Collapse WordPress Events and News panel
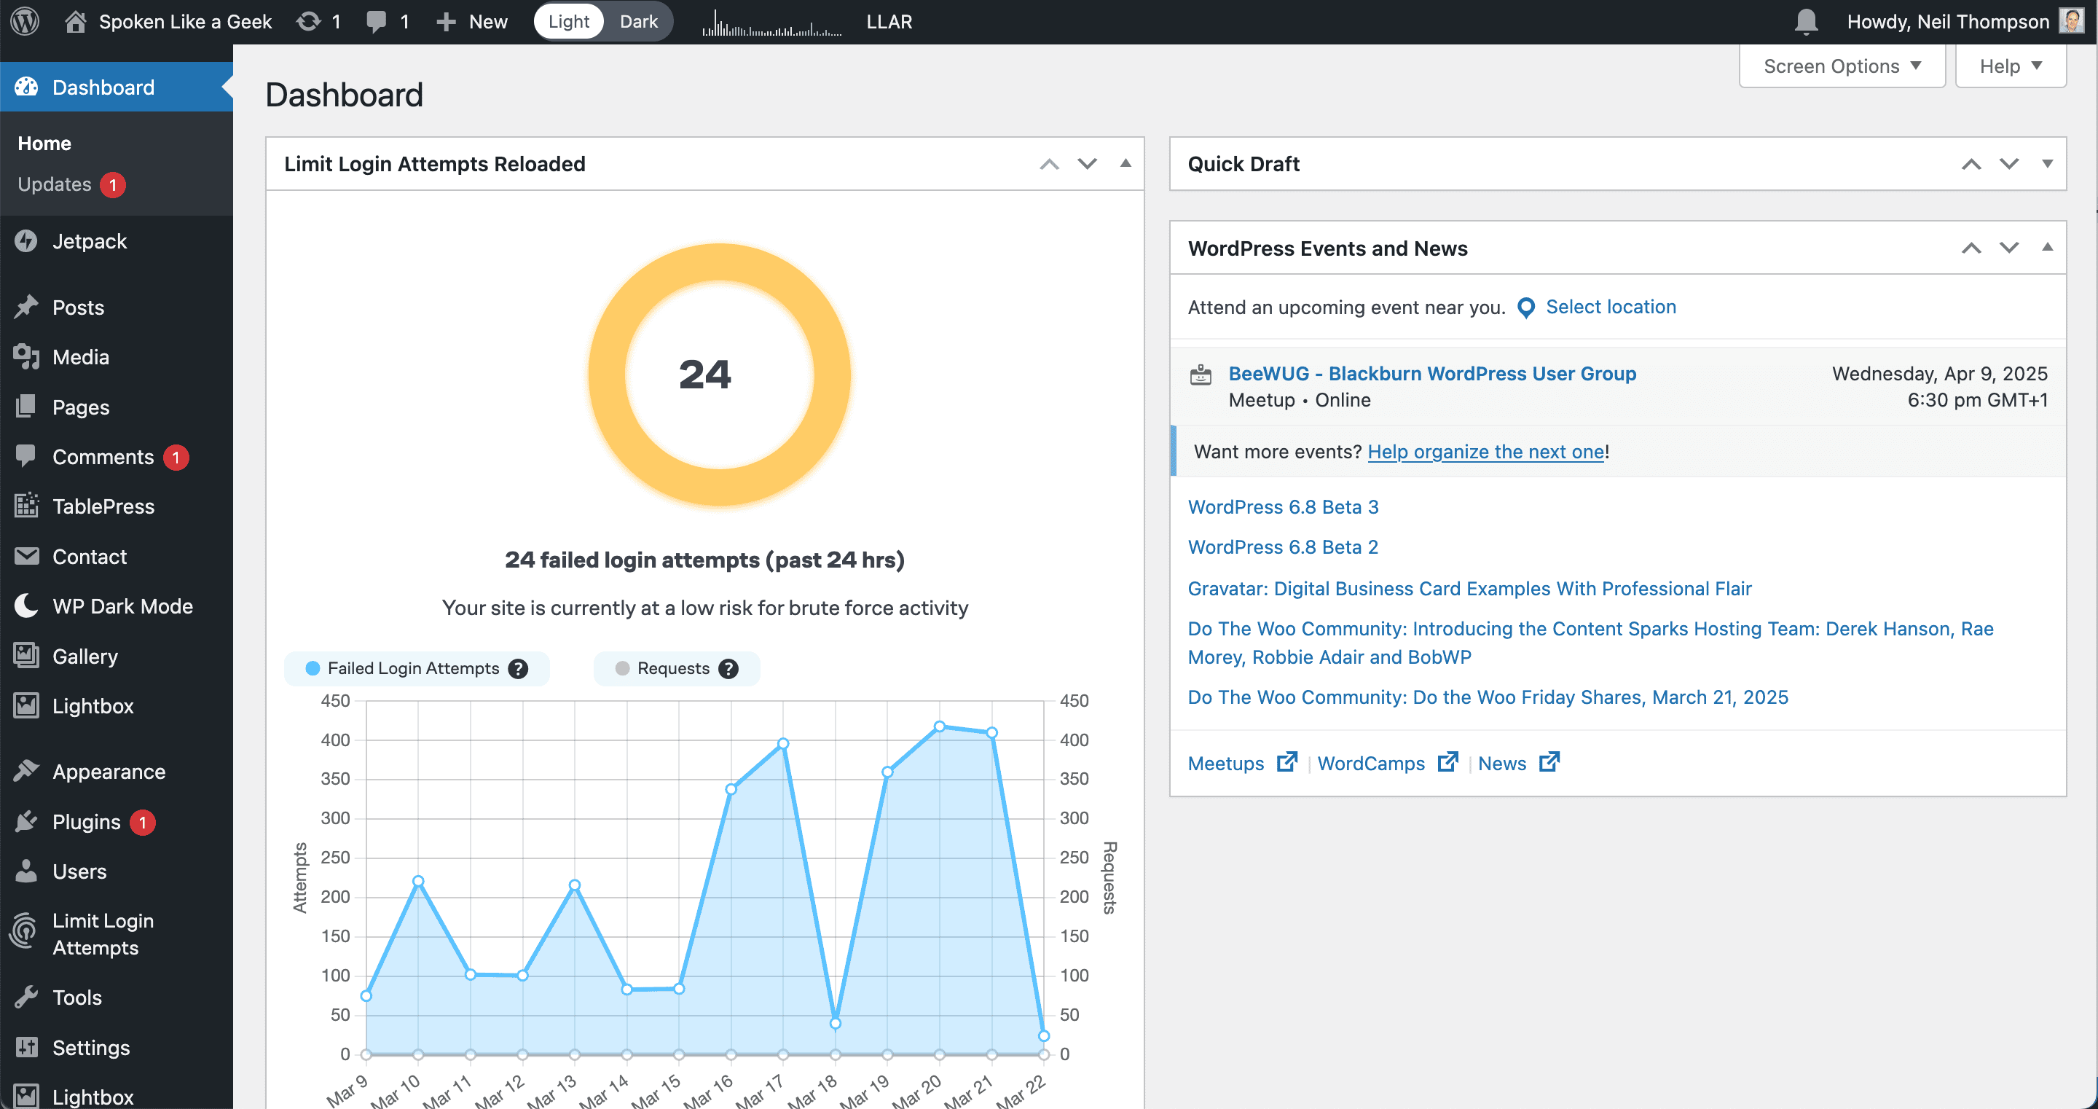 (x=2048, y=247)
